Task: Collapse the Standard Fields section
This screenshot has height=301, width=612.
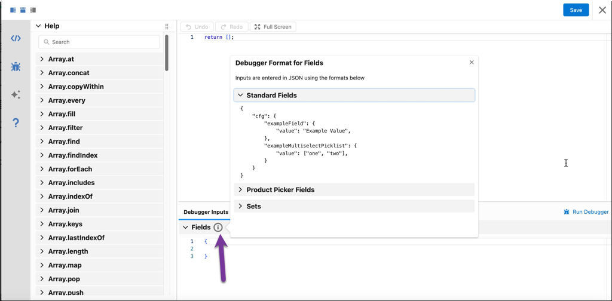Action: 354,95
